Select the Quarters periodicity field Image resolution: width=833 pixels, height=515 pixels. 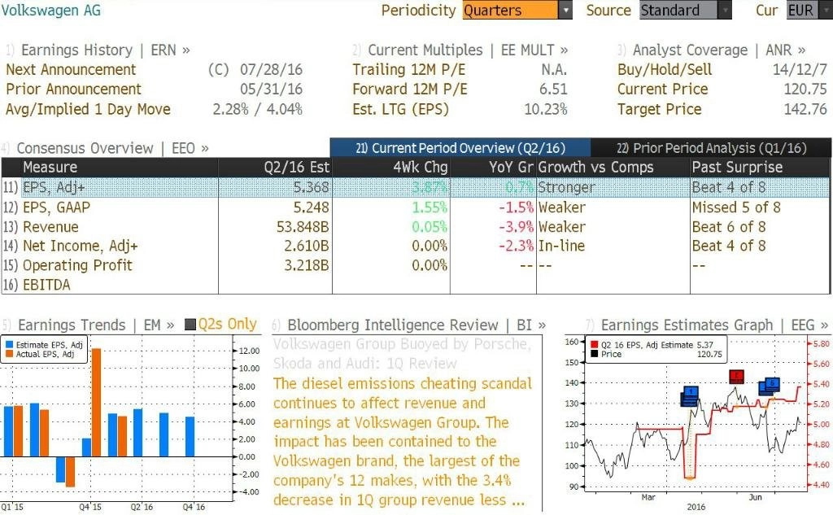[511, 10]
